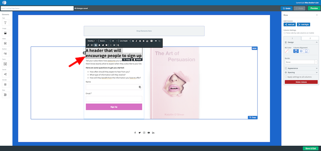
Task: Switch to column tab 2
Action: [310, 38]
